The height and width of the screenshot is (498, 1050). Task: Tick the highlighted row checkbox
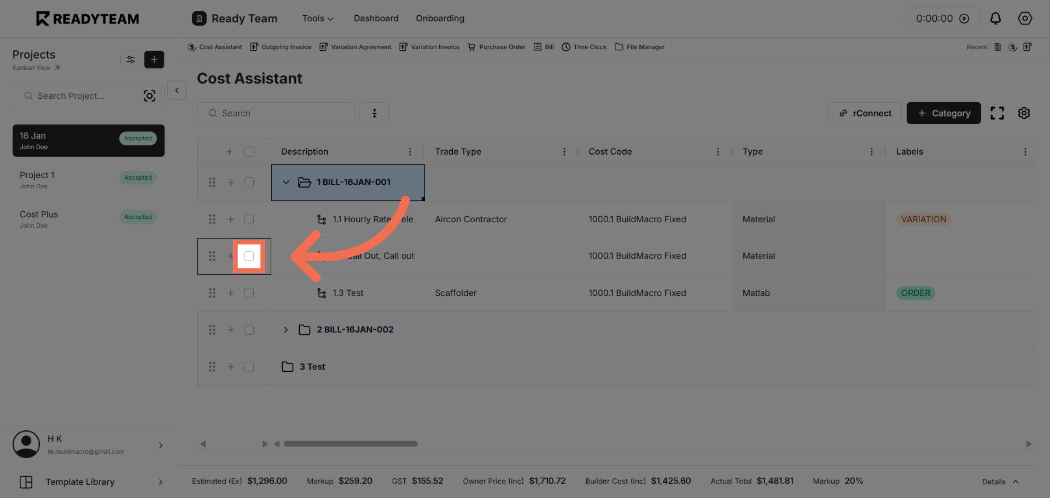249,256
